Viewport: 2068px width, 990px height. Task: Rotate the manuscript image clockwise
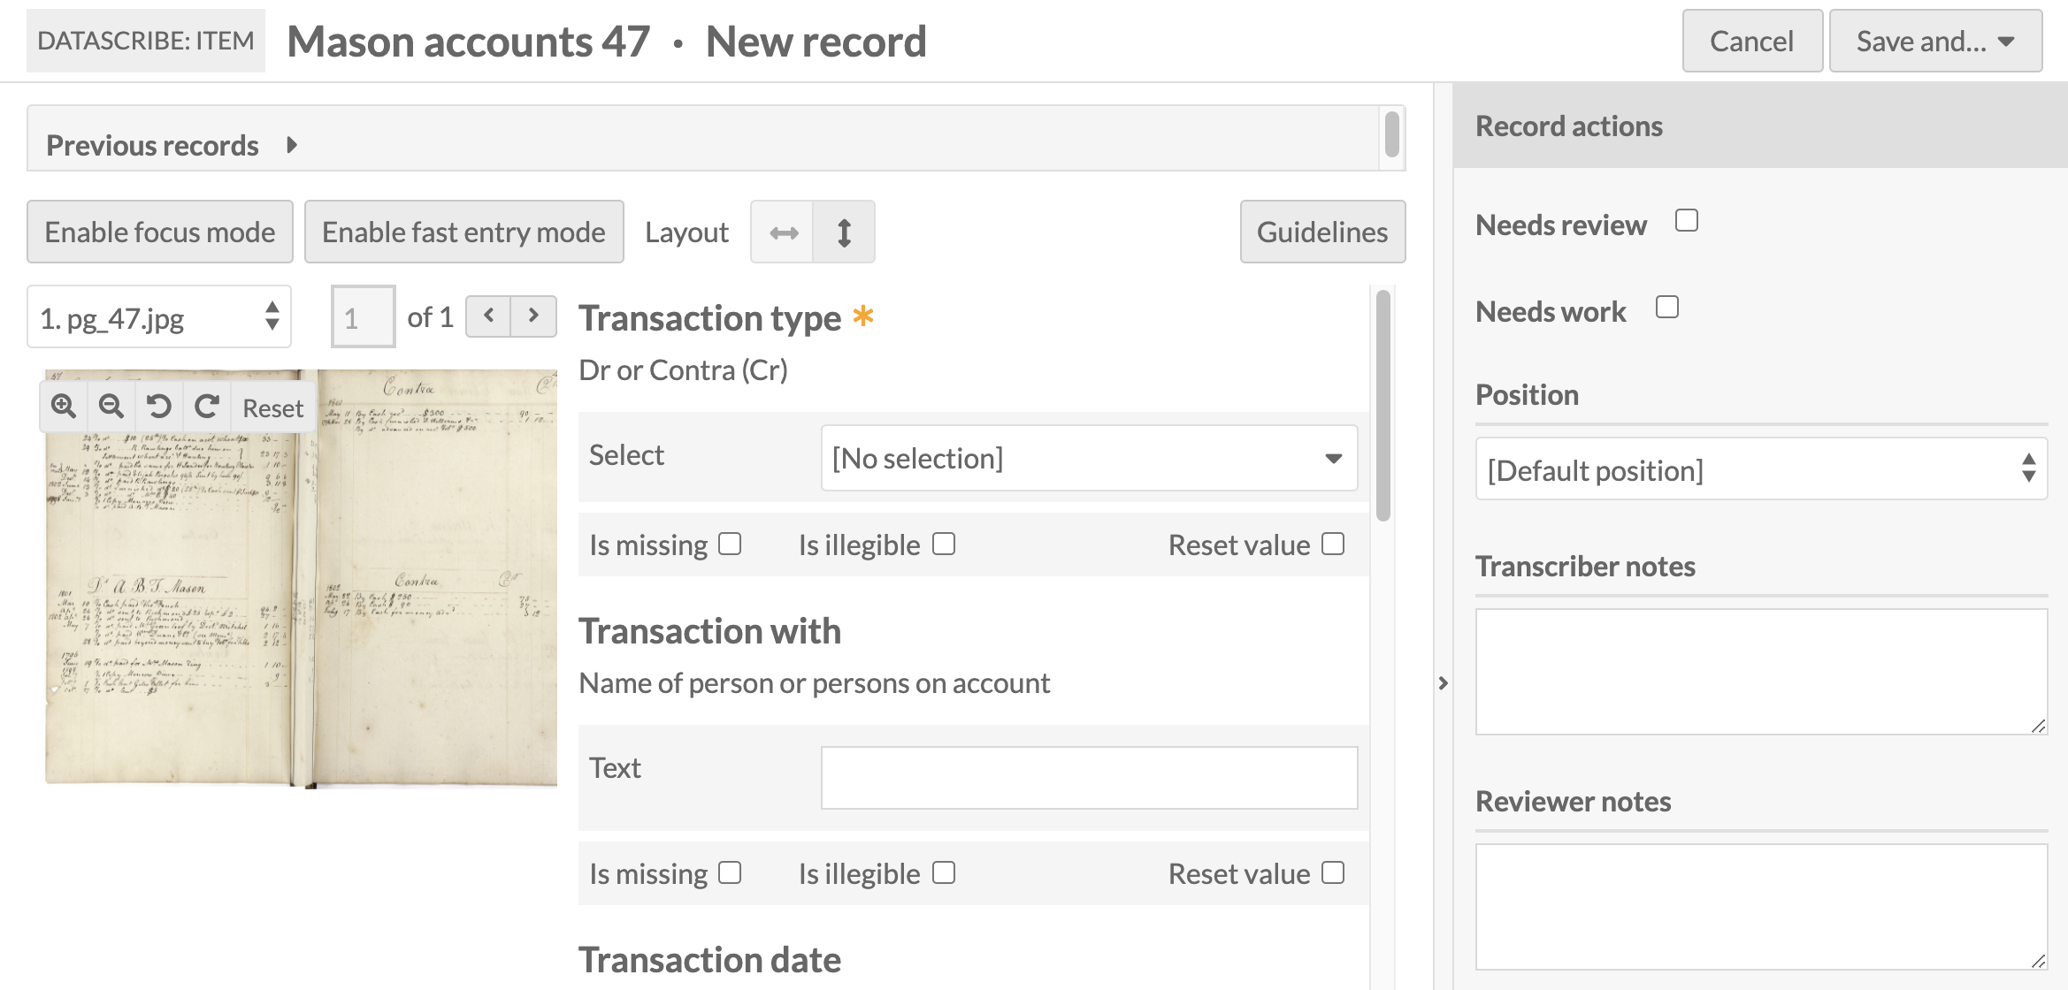tap(206, 407)
